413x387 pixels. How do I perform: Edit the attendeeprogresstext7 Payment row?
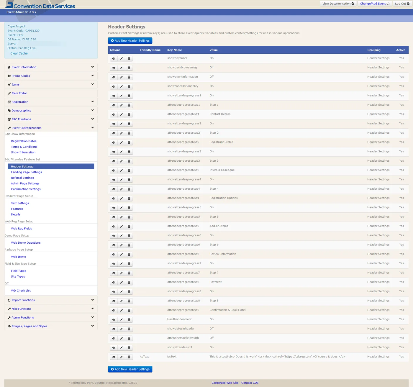[121, 283]
